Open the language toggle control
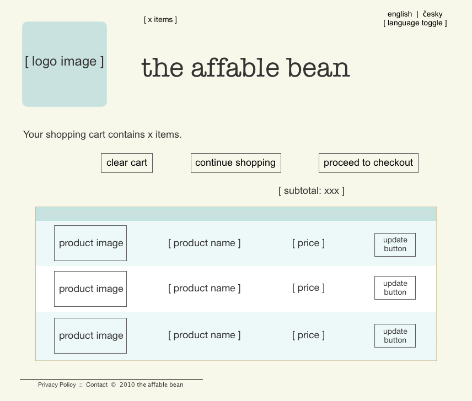Screen dimensions: 472x401 415,23
